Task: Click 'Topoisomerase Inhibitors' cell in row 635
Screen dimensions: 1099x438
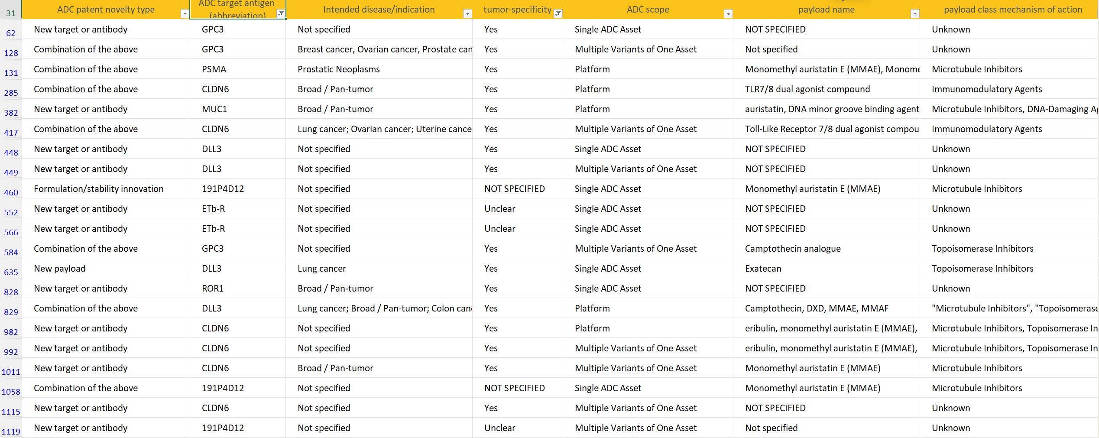Action: coord(1010,268)
